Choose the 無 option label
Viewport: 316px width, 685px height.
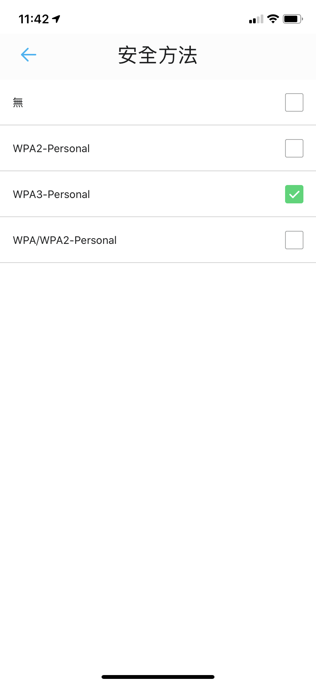(18, 102)
